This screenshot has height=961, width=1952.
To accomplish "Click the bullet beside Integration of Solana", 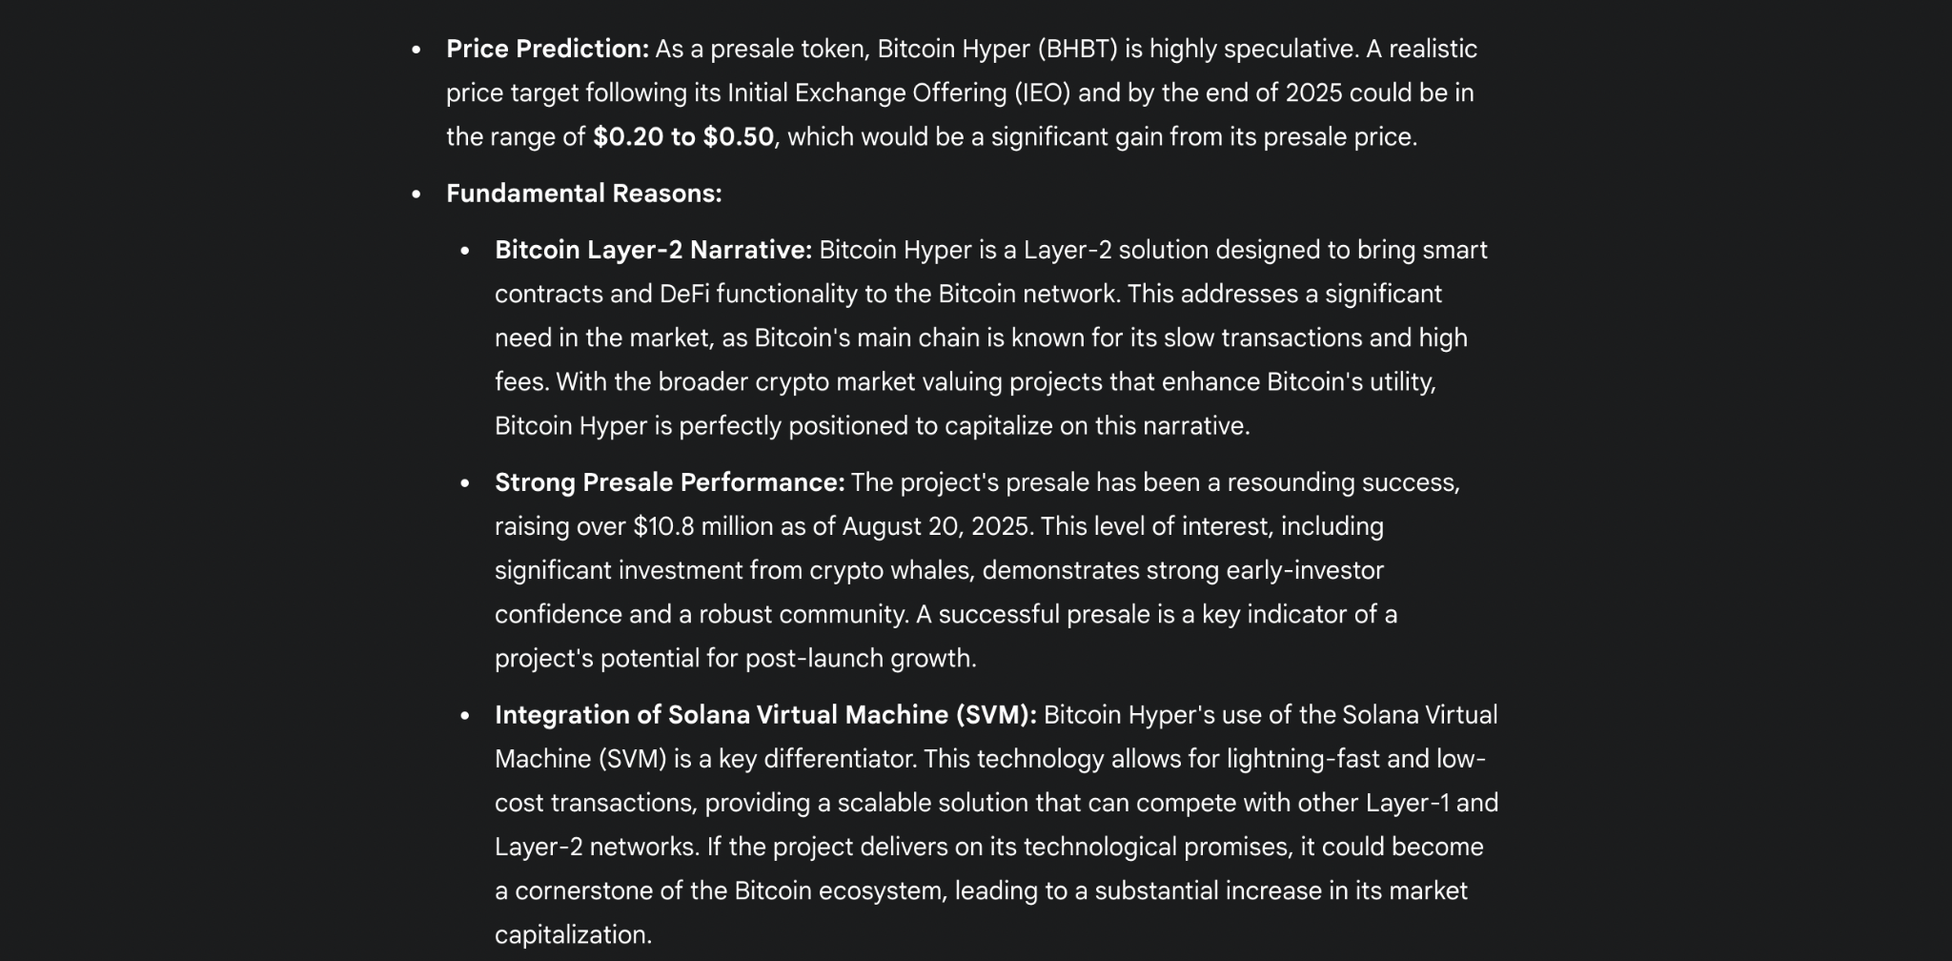I will [465, 716].
